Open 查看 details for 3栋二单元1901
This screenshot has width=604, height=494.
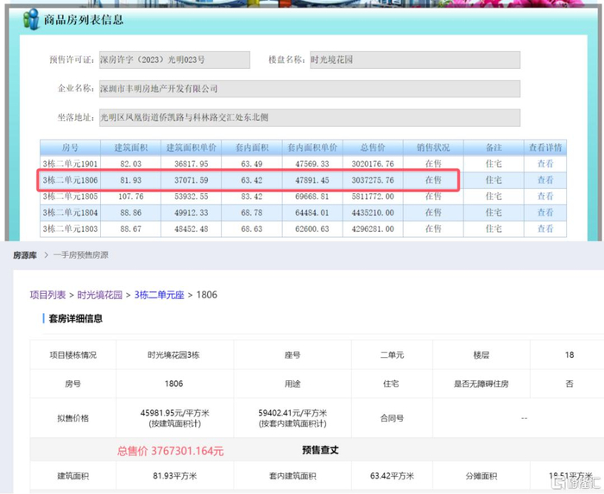coord(545,164)
